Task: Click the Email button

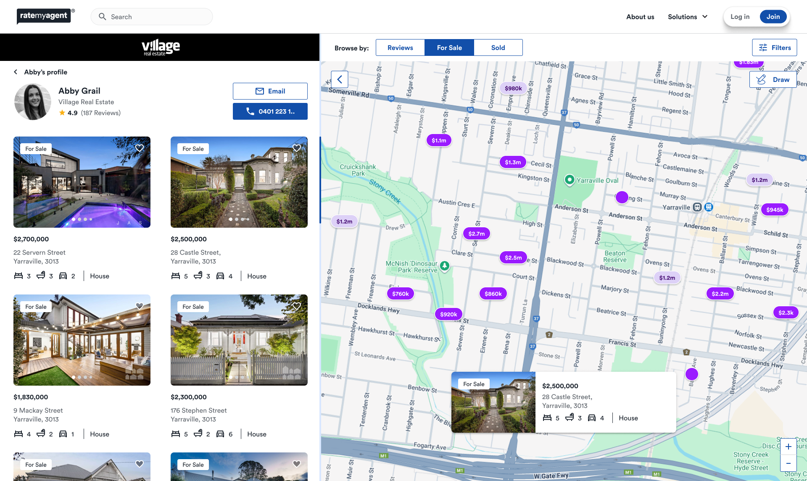Action: pos(270,91)
